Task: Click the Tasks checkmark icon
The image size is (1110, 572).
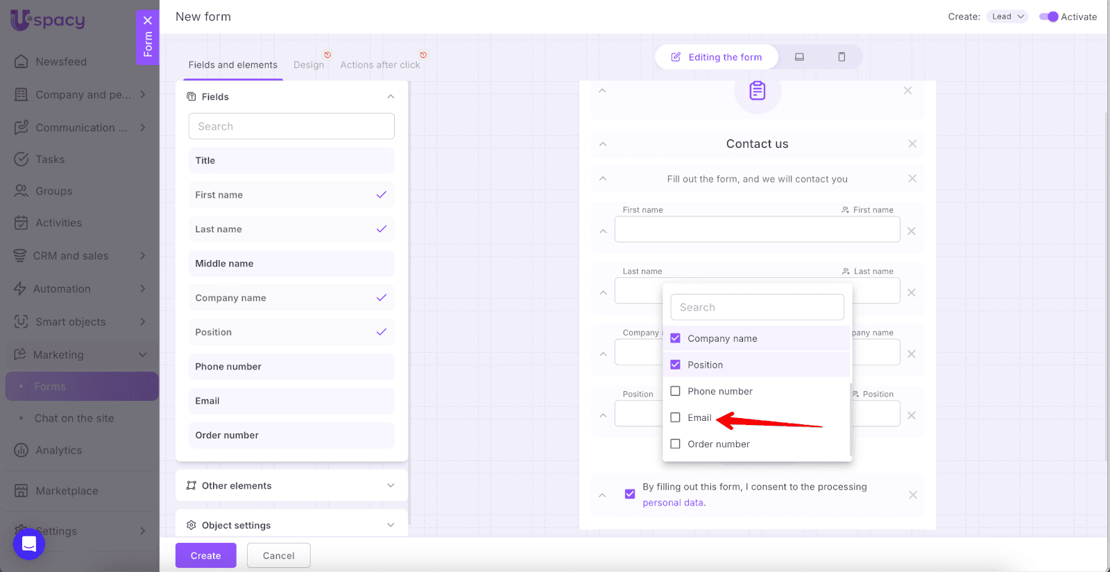Action: pos(22,159)
